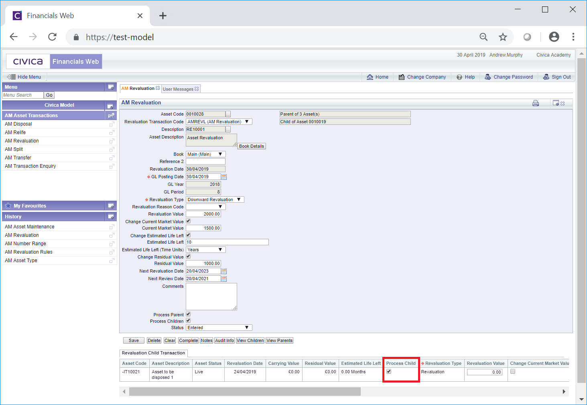Open the Estimated Life Left Time Units dropdown

206,250
